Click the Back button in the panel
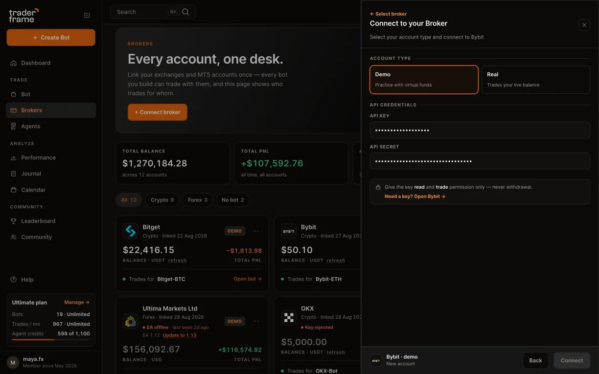This screenshot has width=599, height=374. (535, 361)
